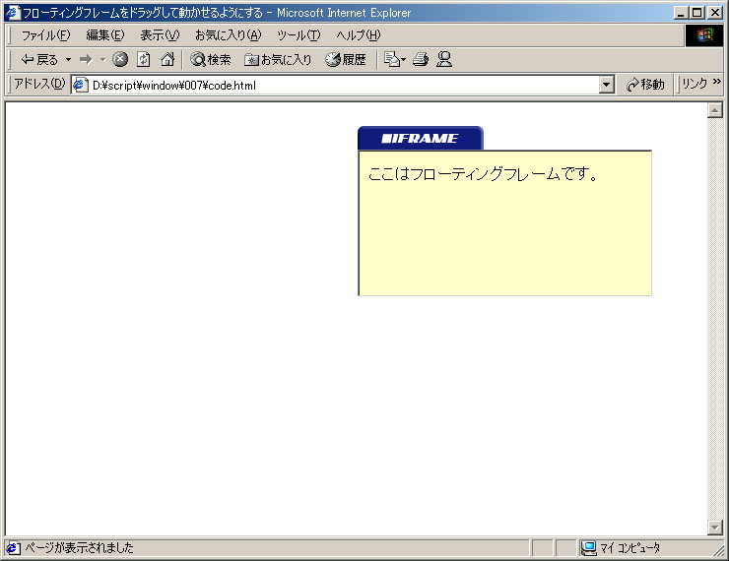
Task: Open the Search (検索) pane
Action: [x=211, y=59]
